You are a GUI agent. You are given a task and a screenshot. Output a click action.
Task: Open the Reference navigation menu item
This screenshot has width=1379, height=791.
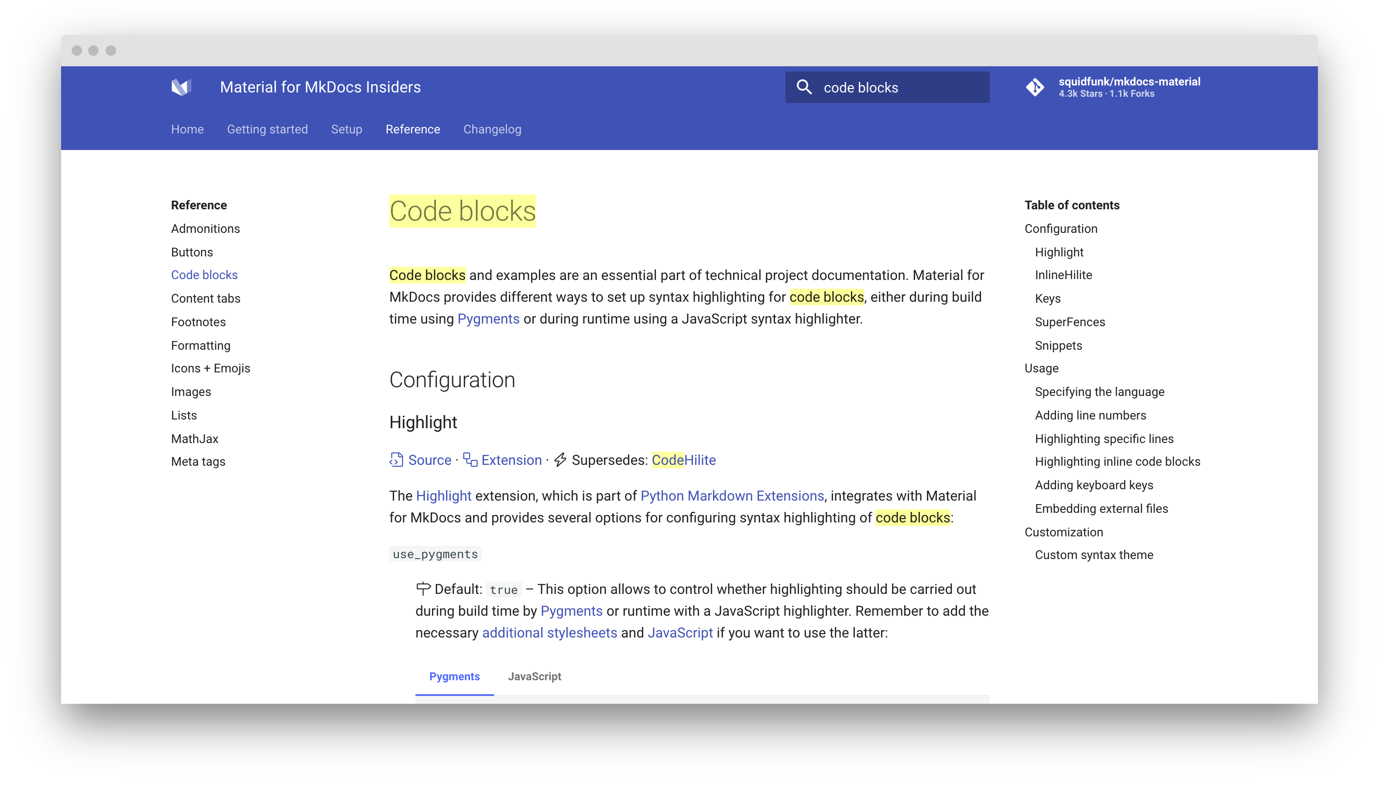tap(413, 129)
